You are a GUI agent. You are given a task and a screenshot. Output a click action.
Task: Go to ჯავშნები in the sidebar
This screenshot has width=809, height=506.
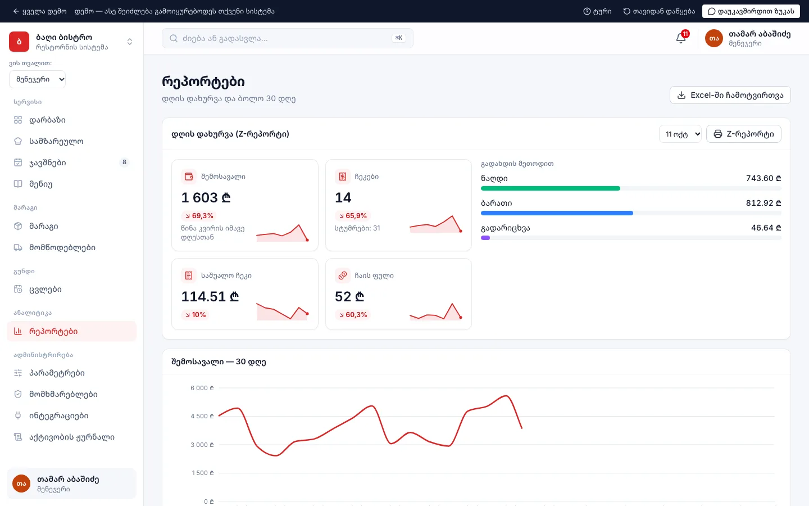point(72,162)
